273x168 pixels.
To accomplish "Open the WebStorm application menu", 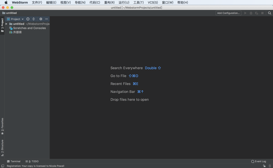I will coord(20,2).
